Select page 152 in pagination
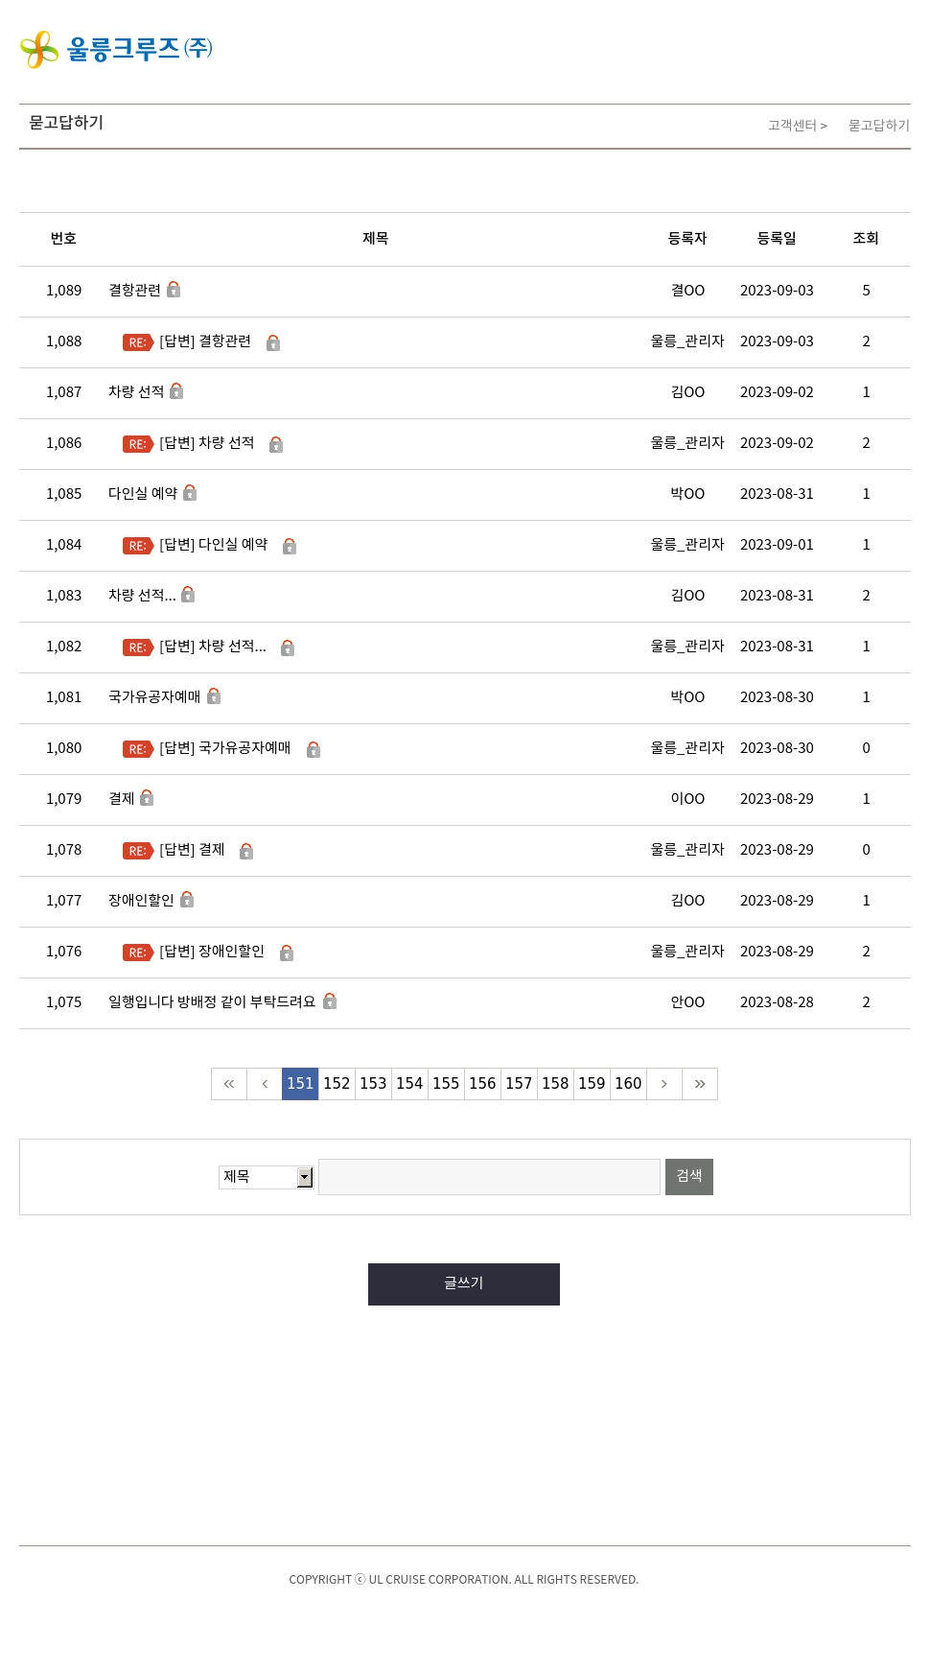The height and width of the screenshot is (1671, 930). 337,1084
